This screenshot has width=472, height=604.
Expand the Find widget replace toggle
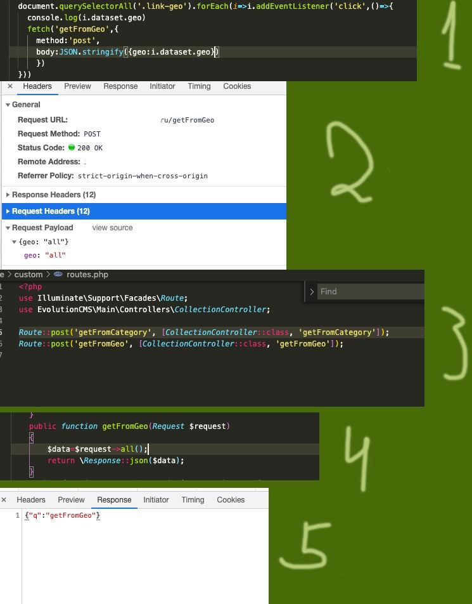click(x=312, y=292)
